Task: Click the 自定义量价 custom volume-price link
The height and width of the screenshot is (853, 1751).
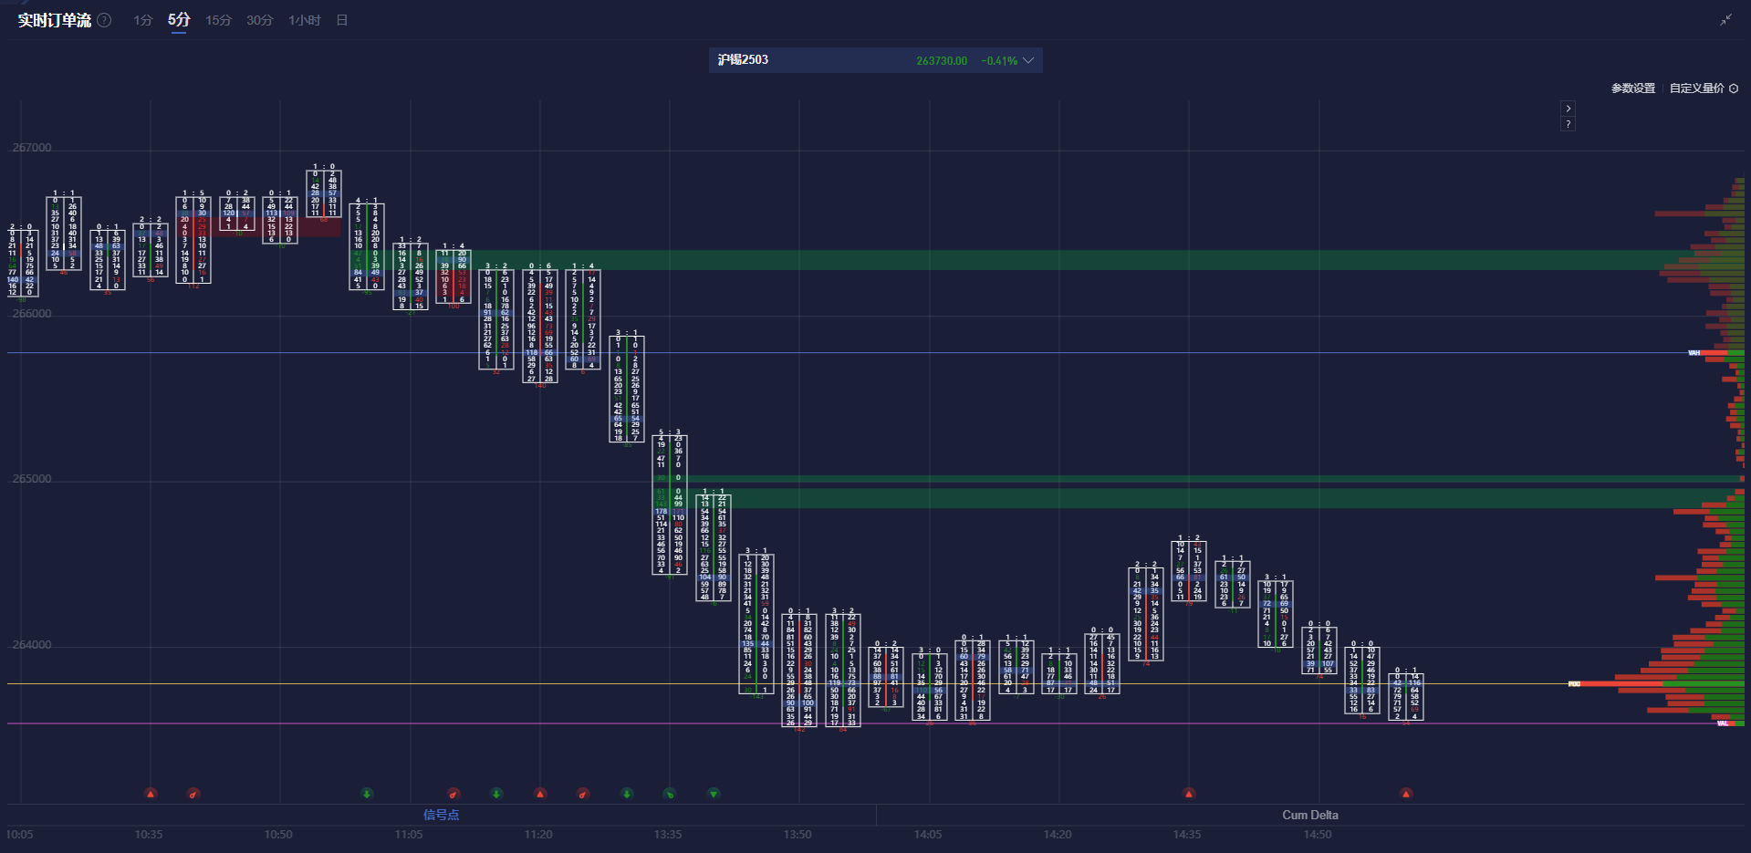Action: point(1696,88)
